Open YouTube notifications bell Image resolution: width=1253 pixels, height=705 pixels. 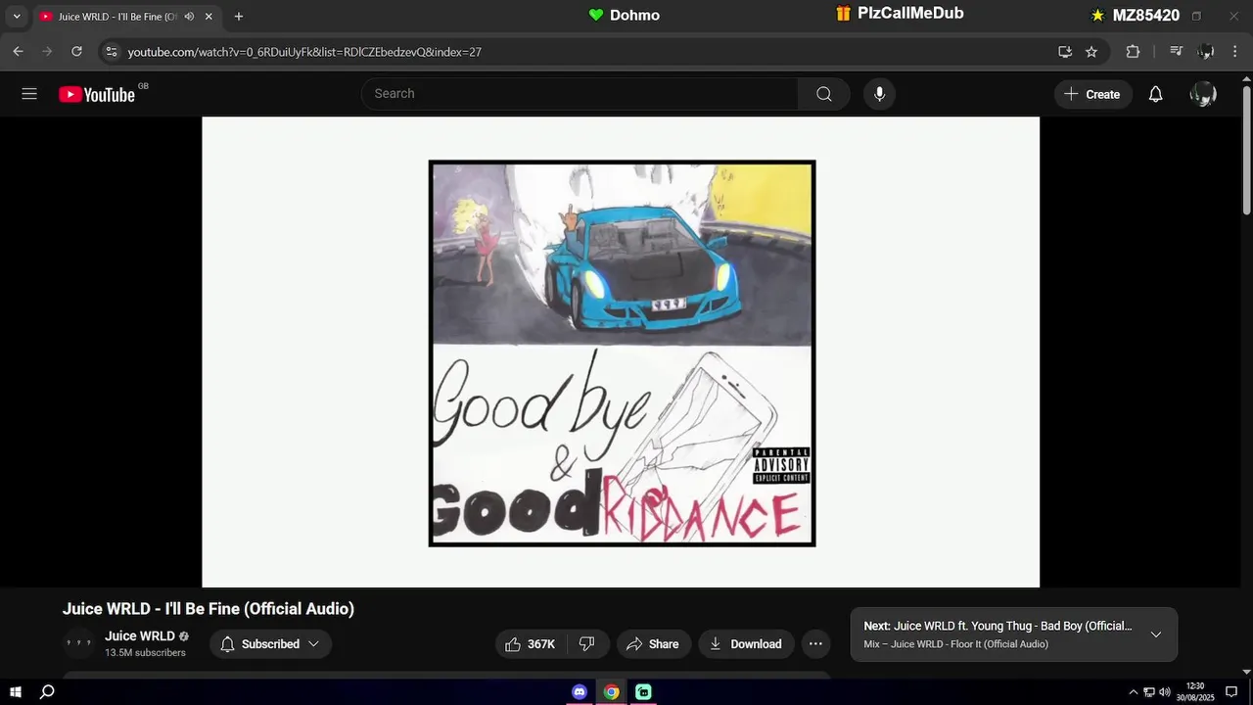(1155, 94)
